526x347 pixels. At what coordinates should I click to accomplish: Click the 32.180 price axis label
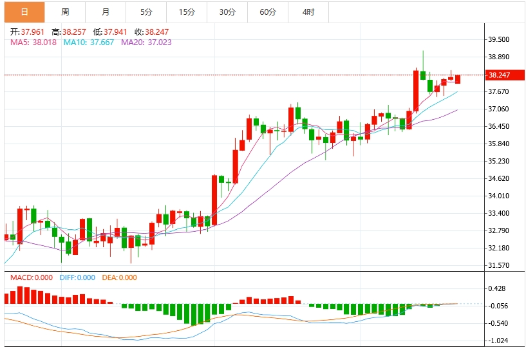click(499, 248)
